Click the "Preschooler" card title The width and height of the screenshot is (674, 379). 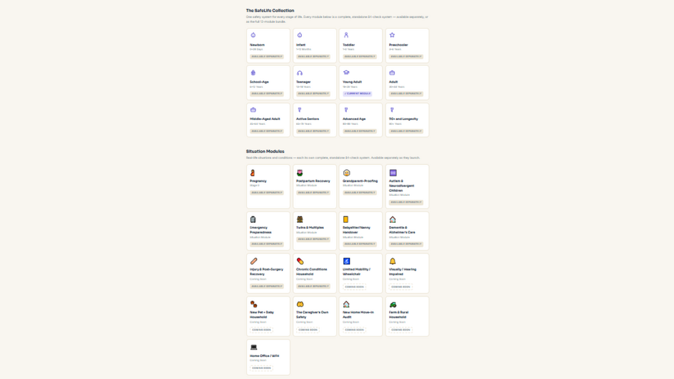click(x=398, y=45)
